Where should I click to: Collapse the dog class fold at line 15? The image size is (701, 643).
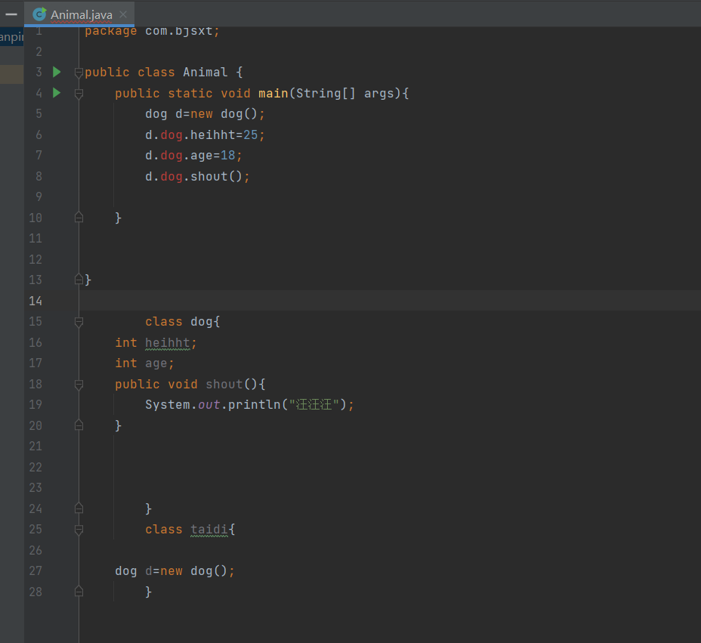point(79,322)
